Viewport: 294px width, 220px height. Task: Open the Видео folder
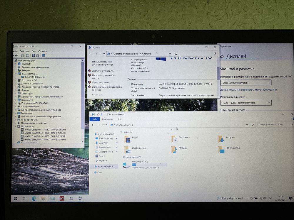131,139
